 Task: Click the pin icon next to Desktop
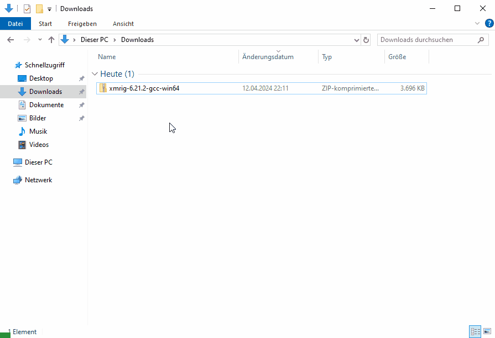[81, 78]
